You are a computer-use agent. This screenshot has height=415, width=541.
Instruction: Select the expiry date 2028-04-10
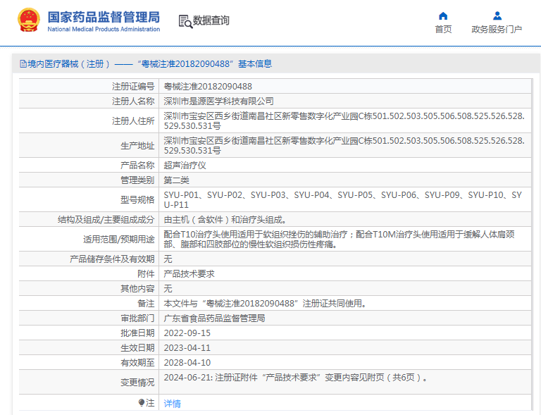click(x=187, y=363)
